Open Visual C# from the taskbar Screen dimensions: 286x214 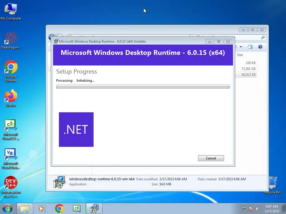coord(77,208)
